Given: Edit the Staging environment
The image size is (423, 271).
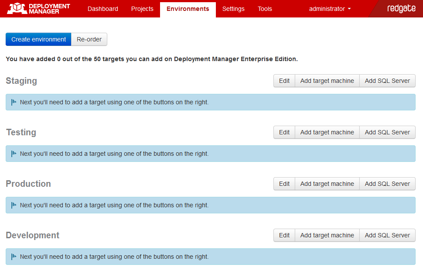Looking at the screenshot, I should pyautogui.click(x=284, y=81).
